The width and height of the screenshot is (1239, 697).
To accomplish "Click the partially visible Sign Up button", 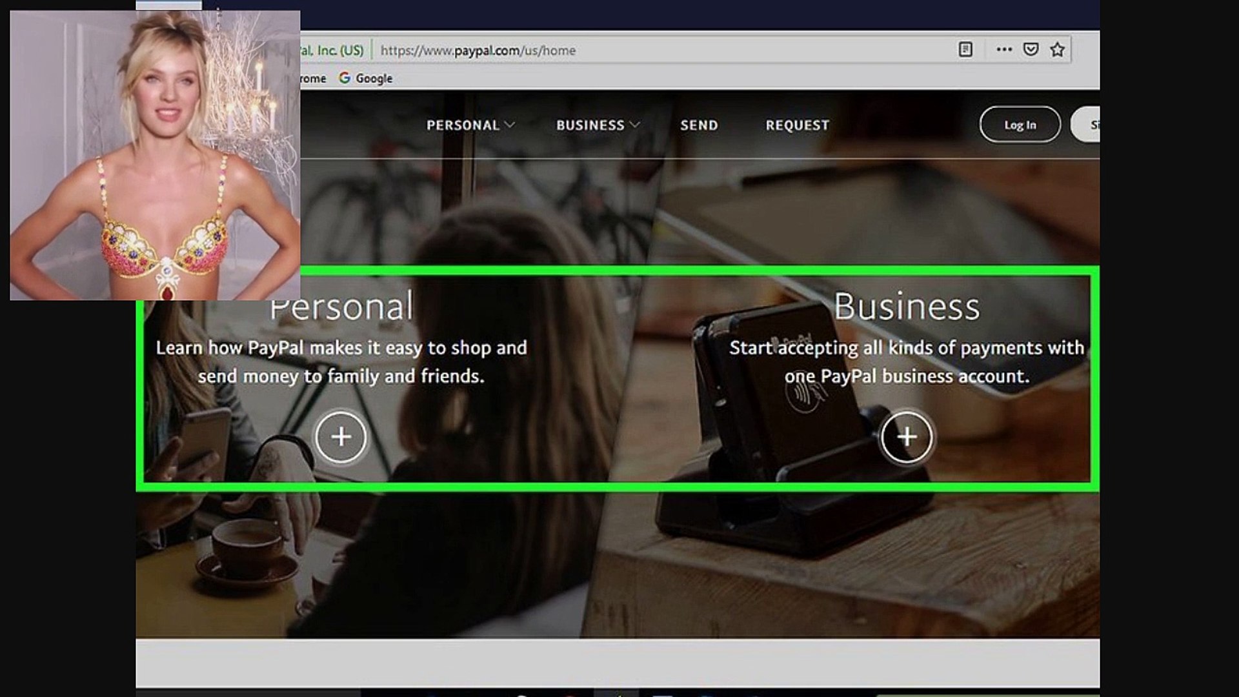I will tap(1087, 125).
